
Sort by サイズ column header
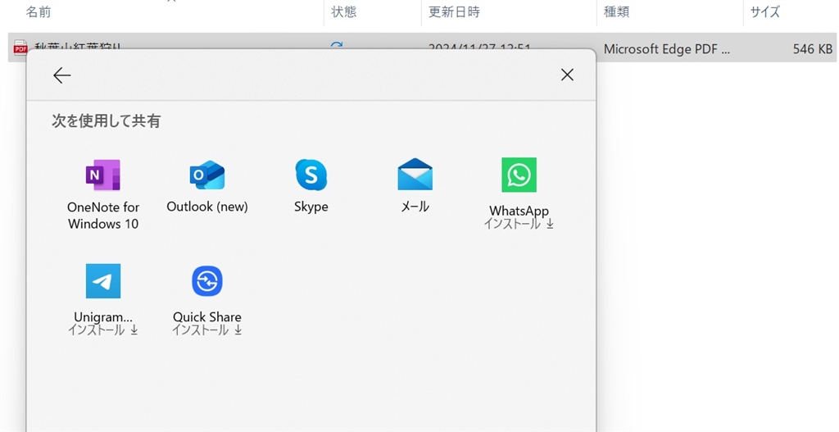coord(765,11)
